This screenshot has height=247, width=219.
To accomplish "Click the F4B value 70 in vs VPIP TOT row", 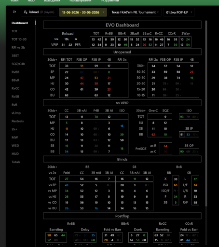I will coord(96,117).
